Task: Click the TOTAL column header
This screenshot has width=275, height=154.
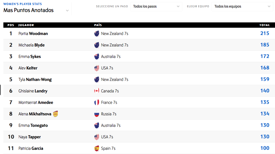Action: click(264, 25)
